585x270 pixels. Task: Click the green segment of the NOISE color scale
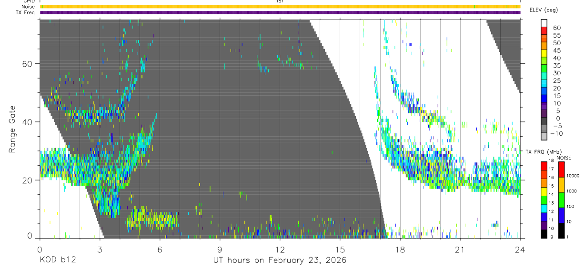click(x=561, y=200)
